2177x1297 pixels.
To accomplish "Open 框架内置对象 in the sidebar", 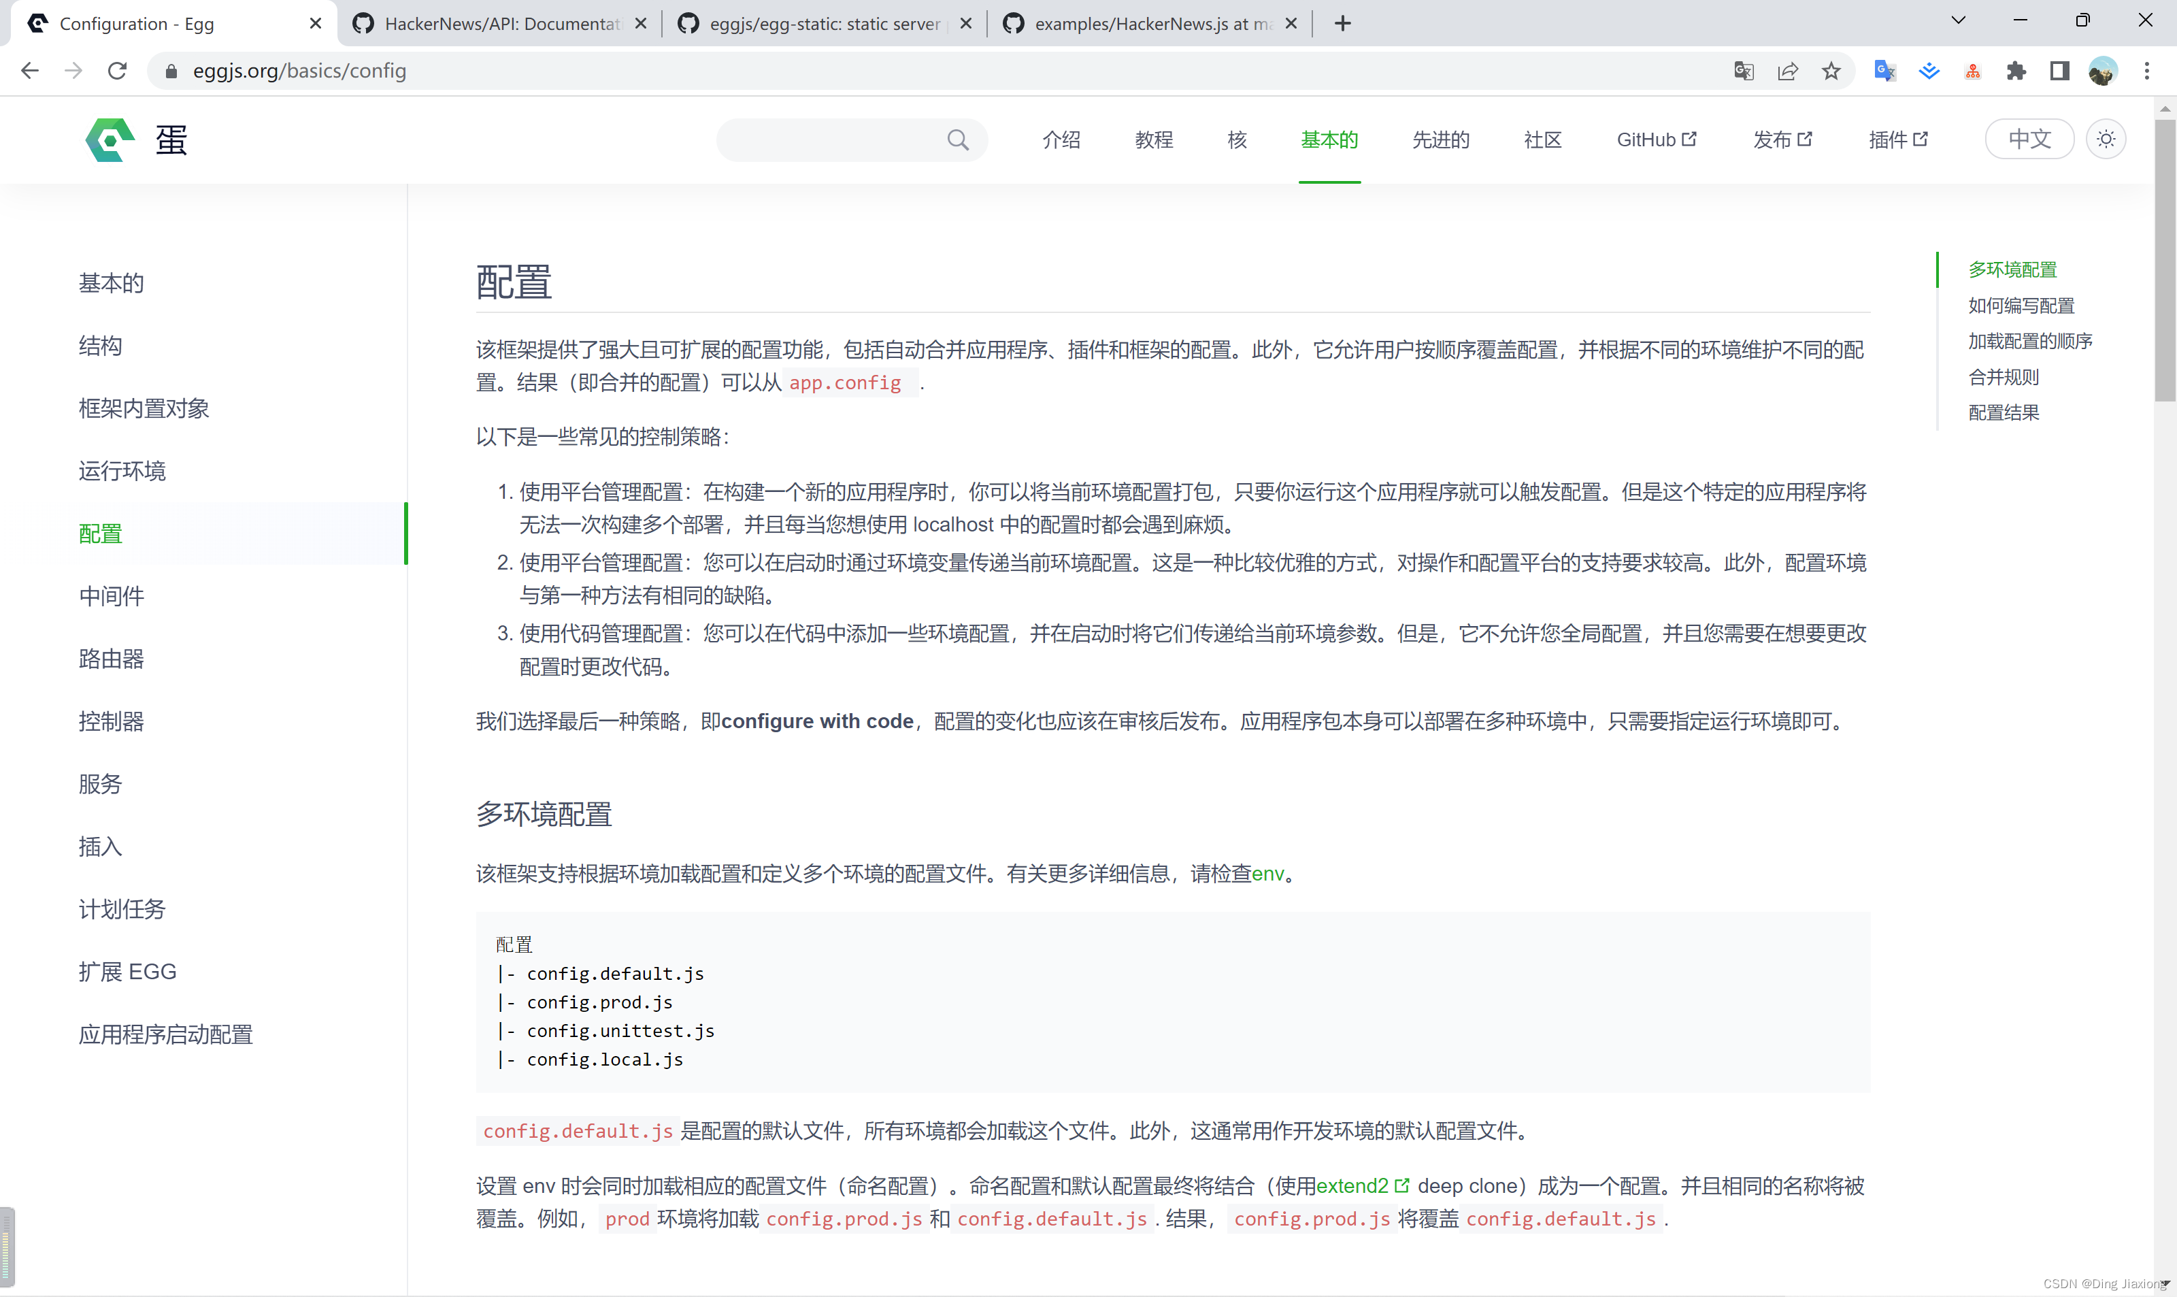I will (144, 408).
